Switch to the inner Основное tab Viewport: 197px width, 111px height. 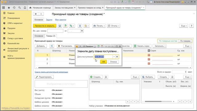39,36
